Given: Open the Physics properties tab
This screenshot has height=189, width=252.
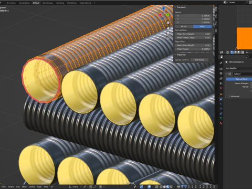Looking at the screenshot, I should pyautogui.click(x=221, y=109).
